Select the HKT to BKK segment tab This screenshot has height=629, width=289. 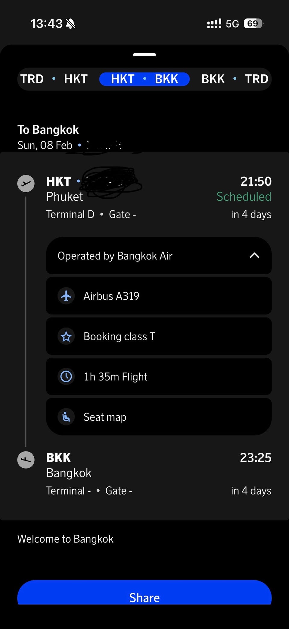click(x=144, y=79)
